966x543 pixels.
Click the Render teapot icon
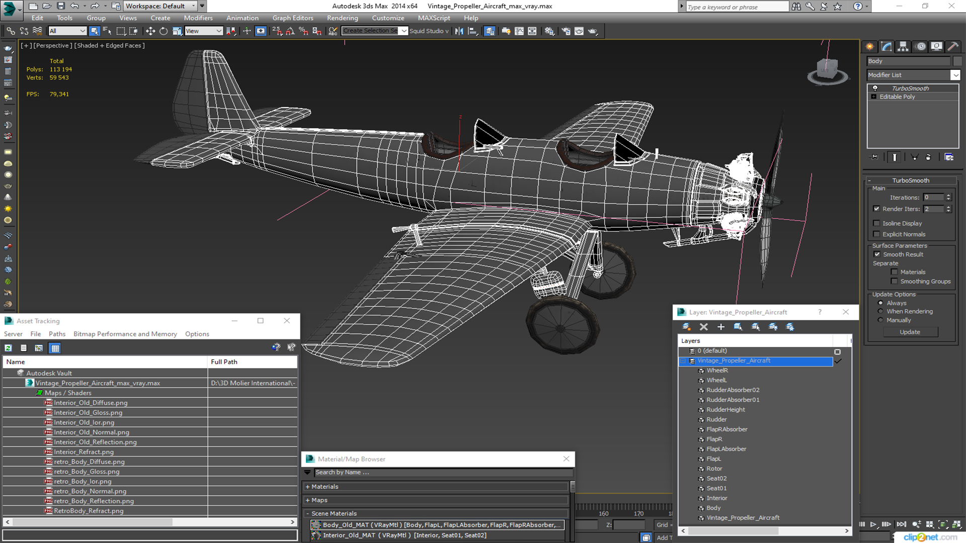tap(593, 31)
